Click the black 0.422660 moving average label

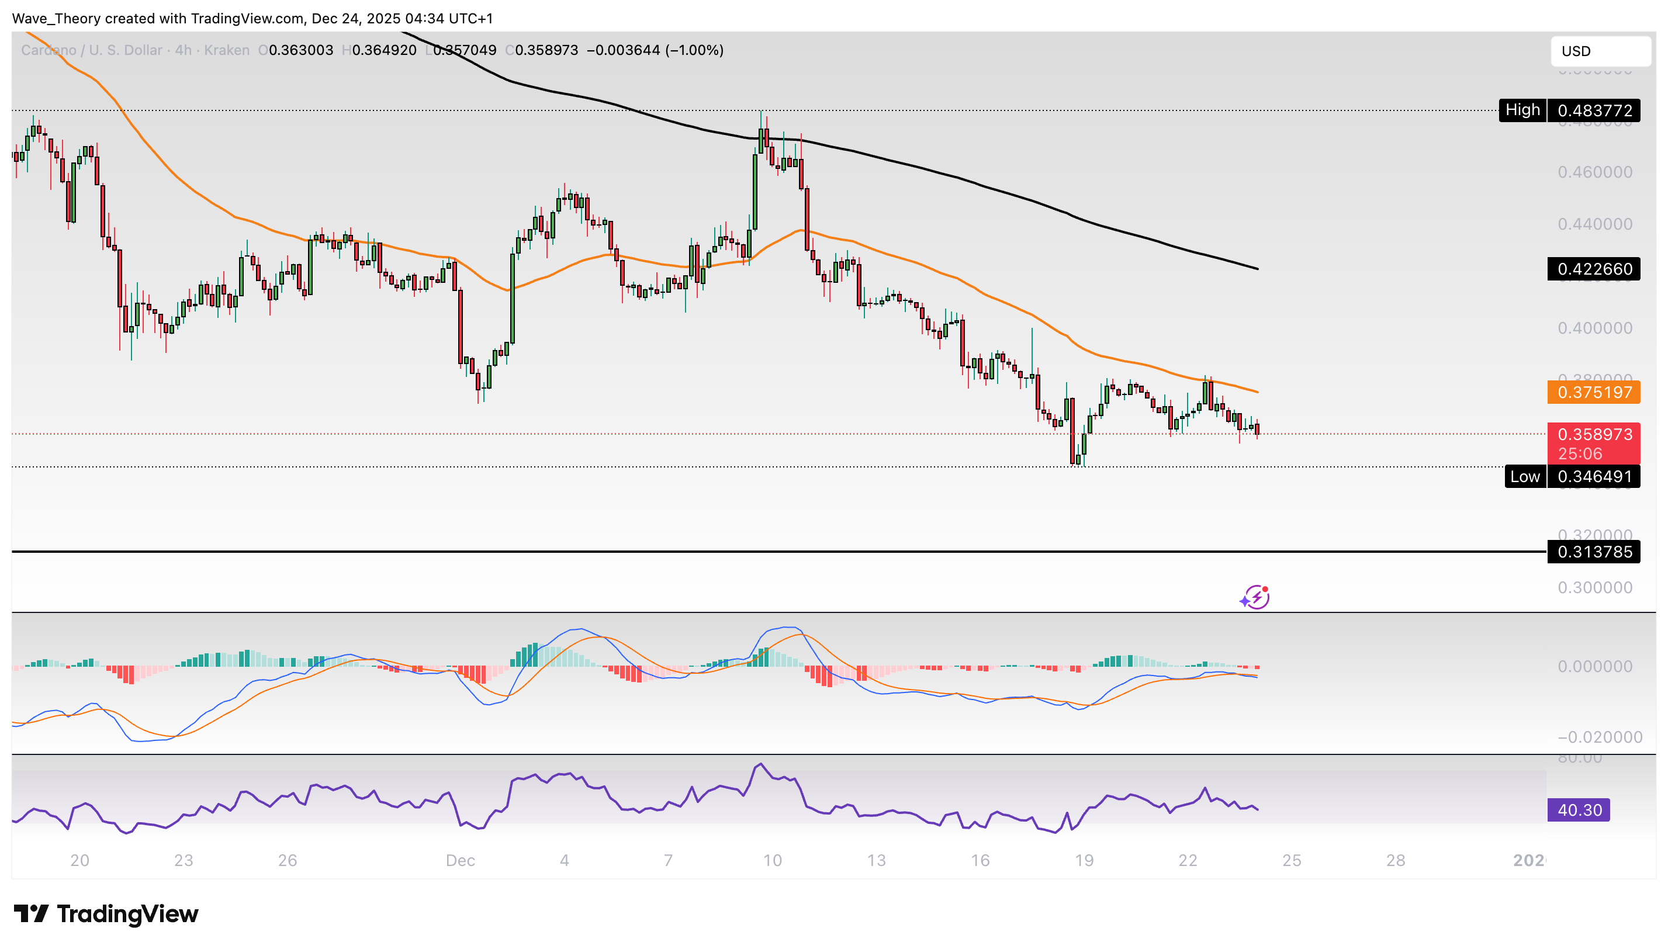tap(1593, 269)
